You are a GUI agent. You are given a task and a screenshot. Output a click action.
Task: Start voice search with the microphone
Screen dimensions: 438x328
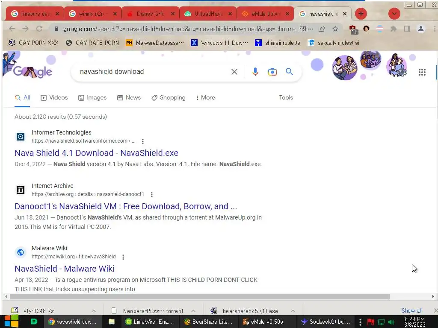pos(255,72)
